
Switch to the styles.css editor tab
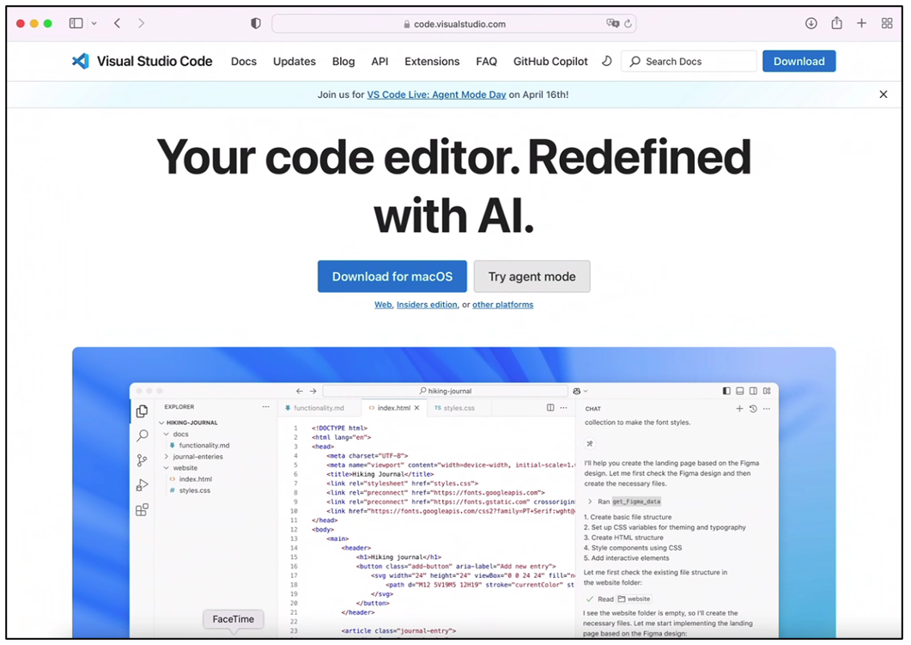point(459,408)
